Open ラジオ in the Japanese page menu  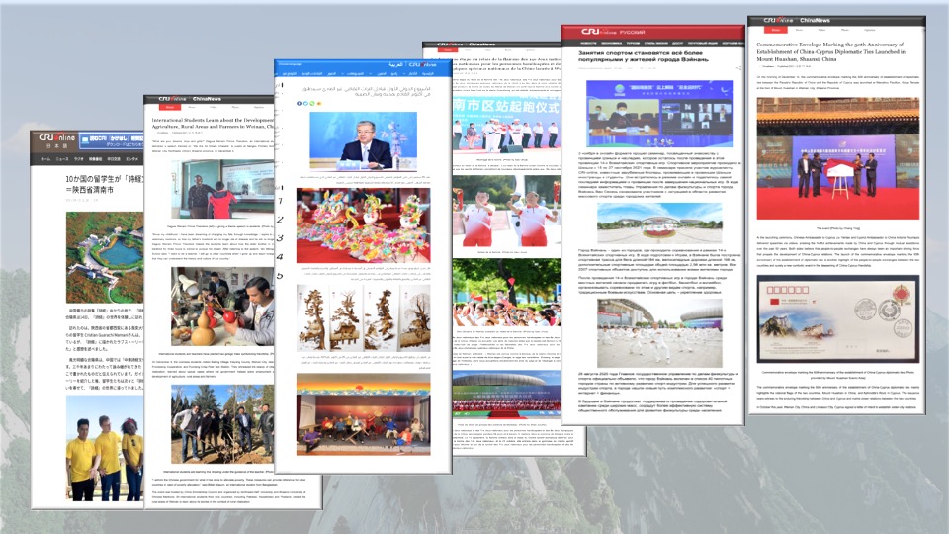(79, 159)
